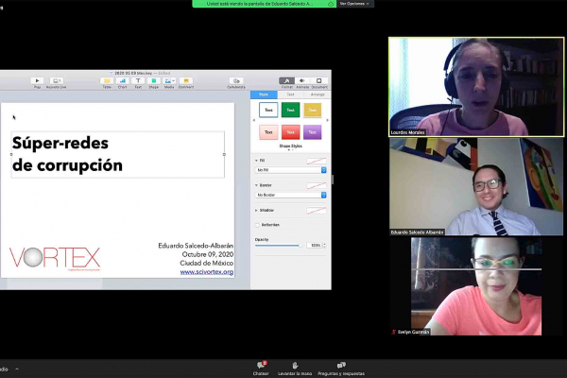The image size is (567, 378).
Task: Insert a Table from the toolbar
Action: (107, 81)
